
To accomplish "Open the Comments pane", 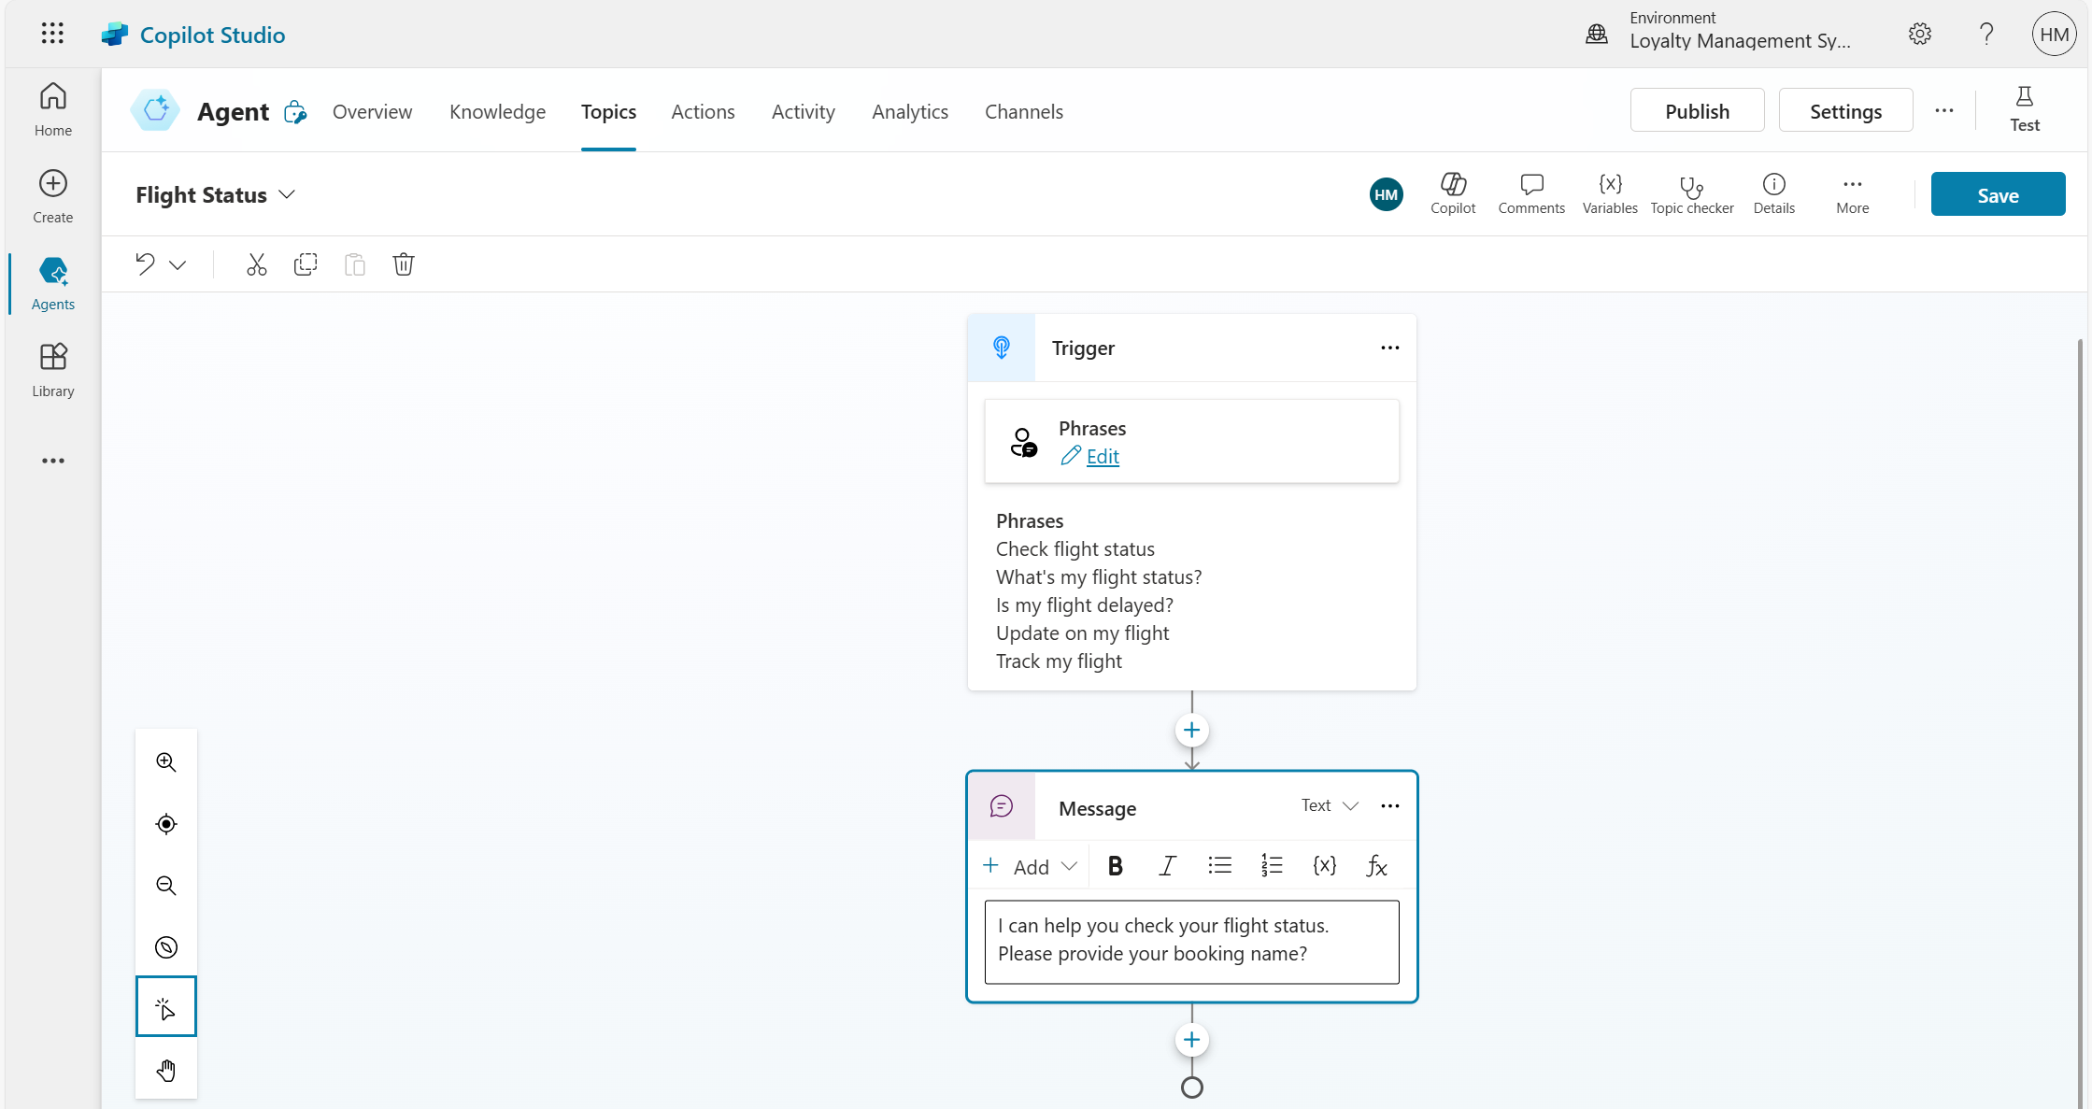I will [1530, 193].
